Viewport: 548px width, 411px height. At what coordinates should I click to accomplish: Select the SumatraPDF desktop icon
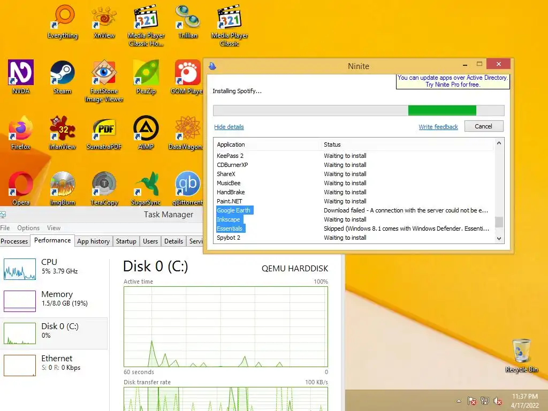[x=104, y=133]
